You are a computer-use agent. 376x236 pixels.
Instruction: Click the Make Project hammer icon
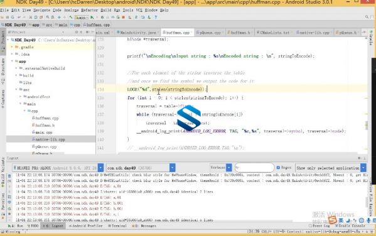tap(71, 18)
